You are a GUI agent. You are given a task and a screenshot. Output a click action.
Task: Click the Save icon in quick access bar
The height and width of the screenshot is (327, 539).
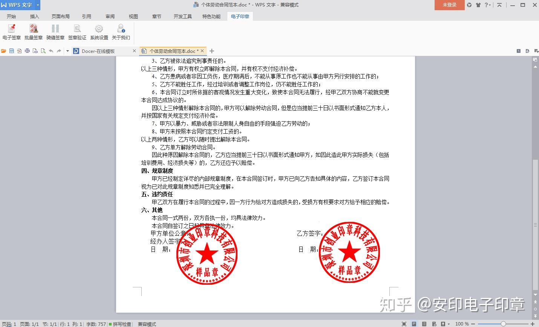pos(12,51)
